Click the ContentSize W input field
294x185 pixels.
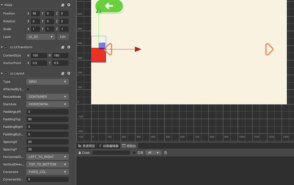(x=39, y=55)
